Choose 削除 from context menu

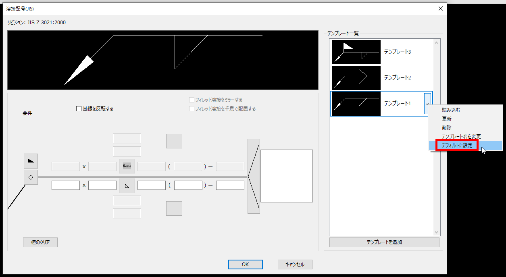click(447, 128)
